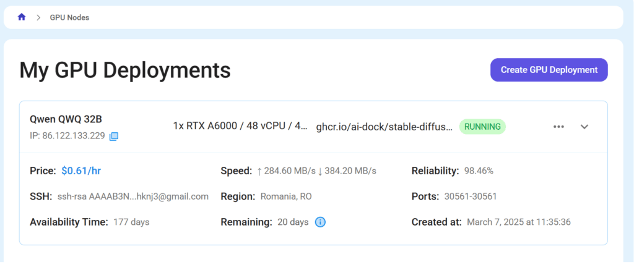Click the GPU Nodes breadcrumb

(69, 17)
